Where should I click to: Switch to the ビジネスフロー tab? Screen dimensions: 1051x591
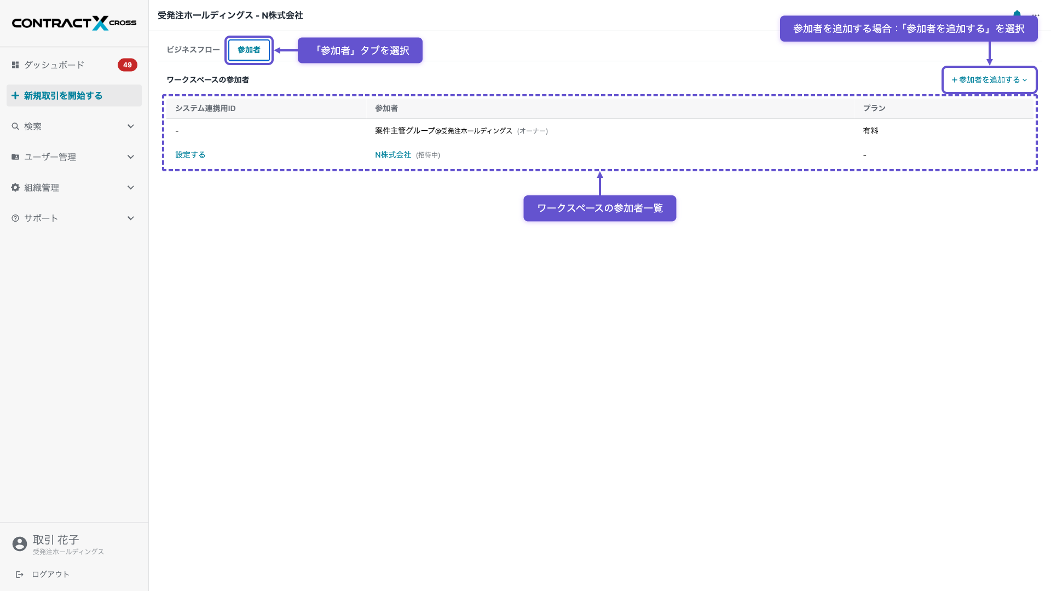pos(193,50)
